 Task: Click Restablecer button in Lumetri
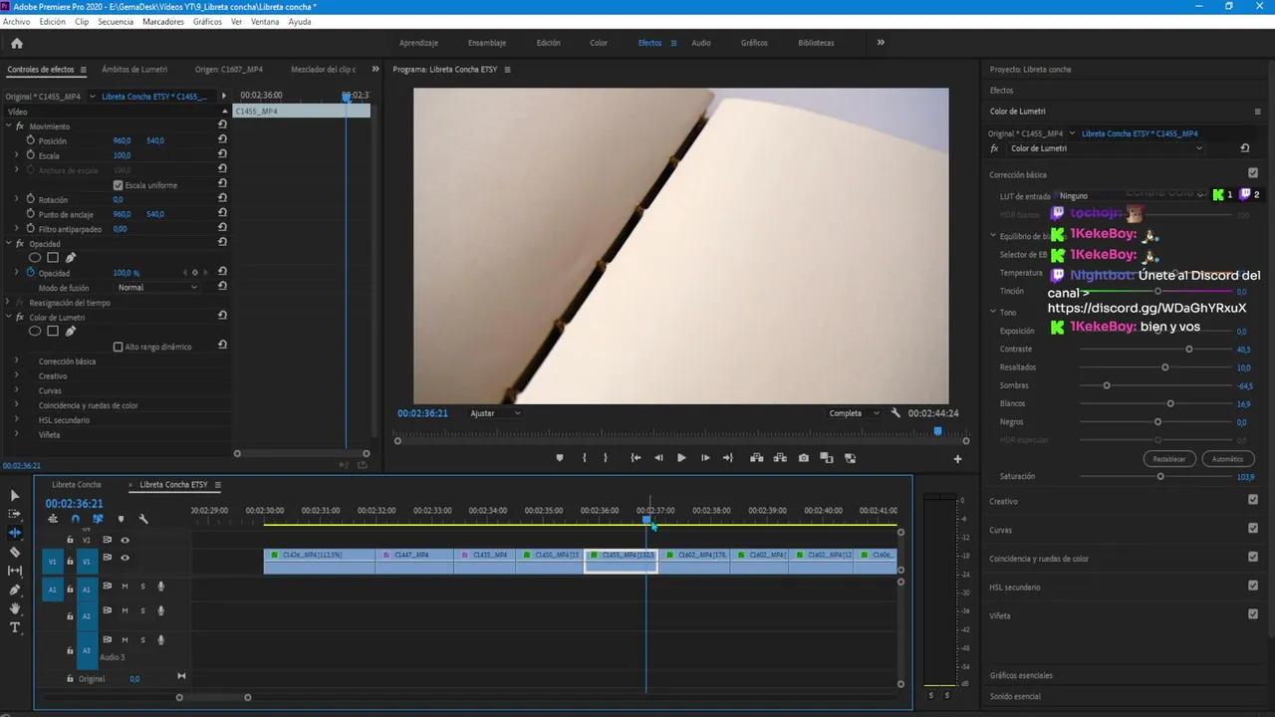(x=1169, y=459)
